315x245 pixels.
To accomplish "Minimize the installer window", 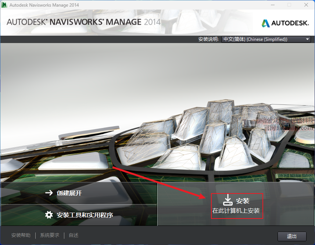I will click(273, 5).
